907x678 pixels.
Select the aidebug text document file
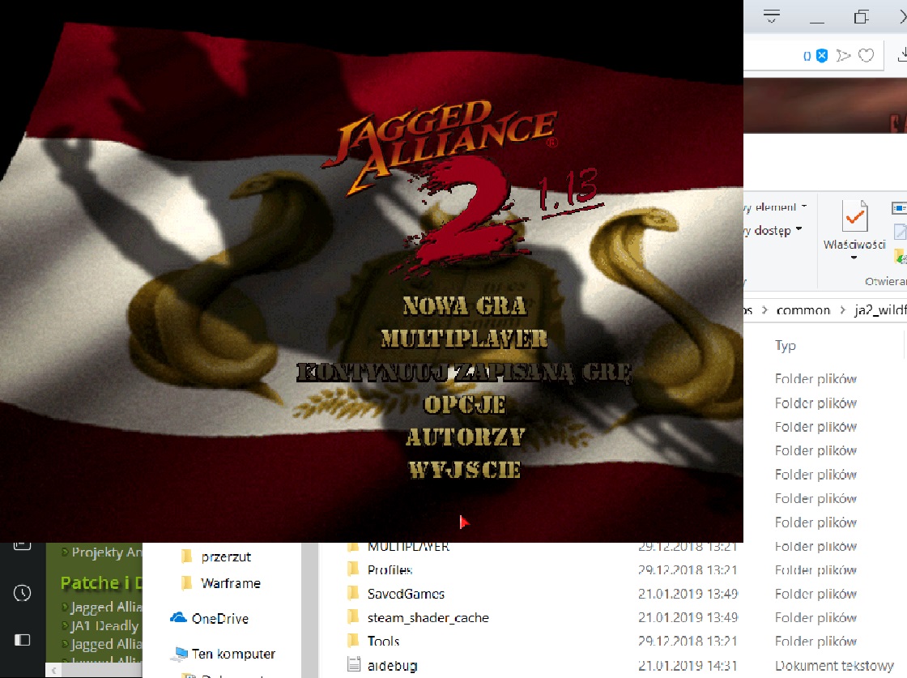(392, 665)
